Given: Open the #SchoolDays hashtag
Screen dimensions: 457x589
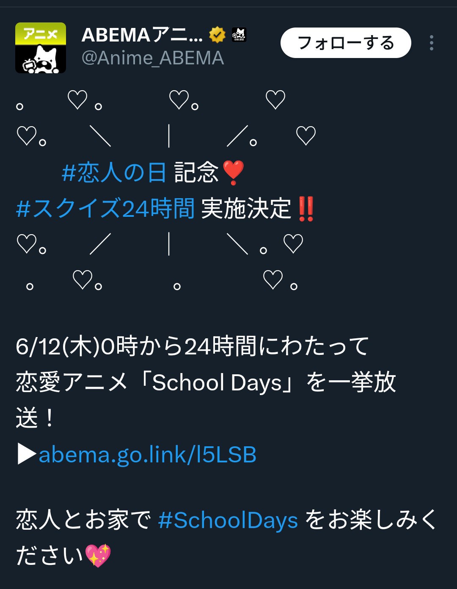Looking at the screenshot, I should tap(228, 520).
